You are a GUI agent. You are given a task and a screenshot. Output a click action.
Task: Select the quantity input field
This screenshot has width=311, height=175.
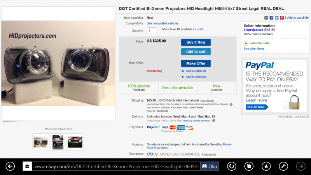tap(152, 31)
